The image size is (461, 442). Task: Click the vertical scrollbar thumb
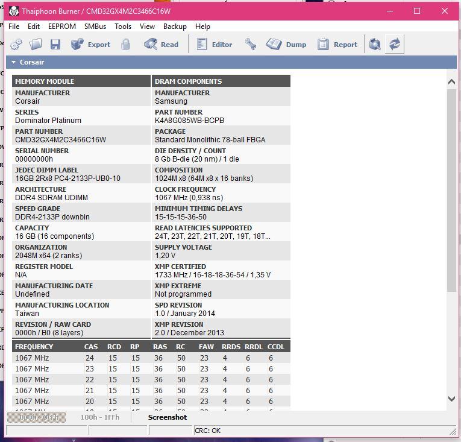point(451,191)
